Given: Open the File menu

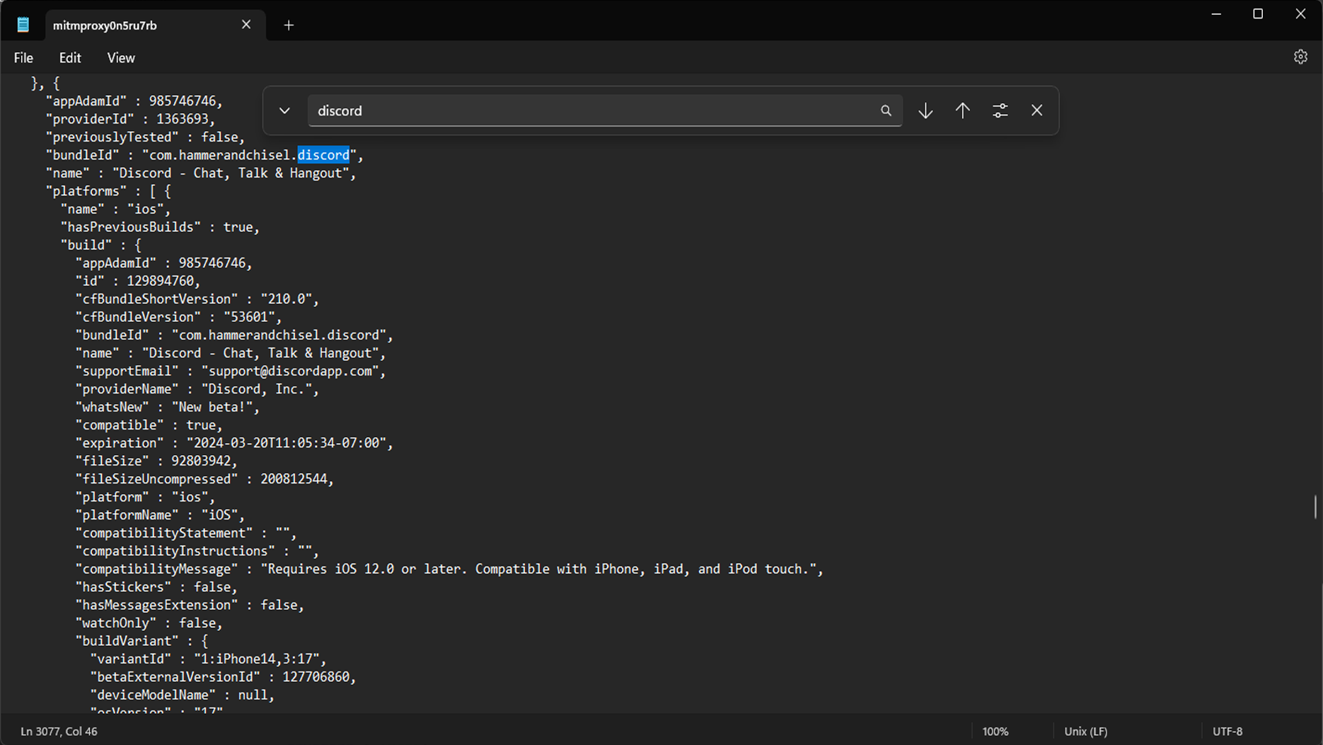Looking at the screenshot, I should click(x=23, y=58).
